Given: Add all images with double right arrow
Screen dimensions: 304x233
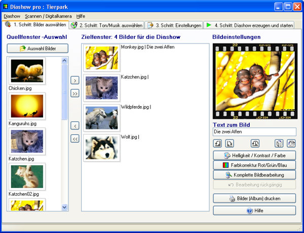Looking at the screenshot, I should pos(75,93).
